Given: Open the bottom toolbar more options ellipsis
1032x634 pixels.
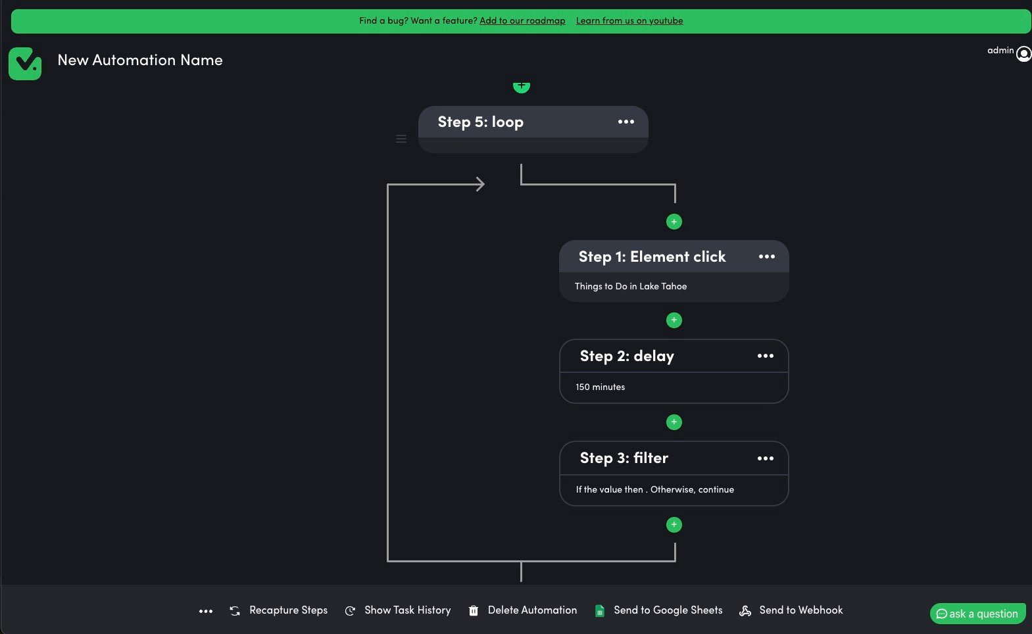Looking at the screenshot, I should point(206,611).
